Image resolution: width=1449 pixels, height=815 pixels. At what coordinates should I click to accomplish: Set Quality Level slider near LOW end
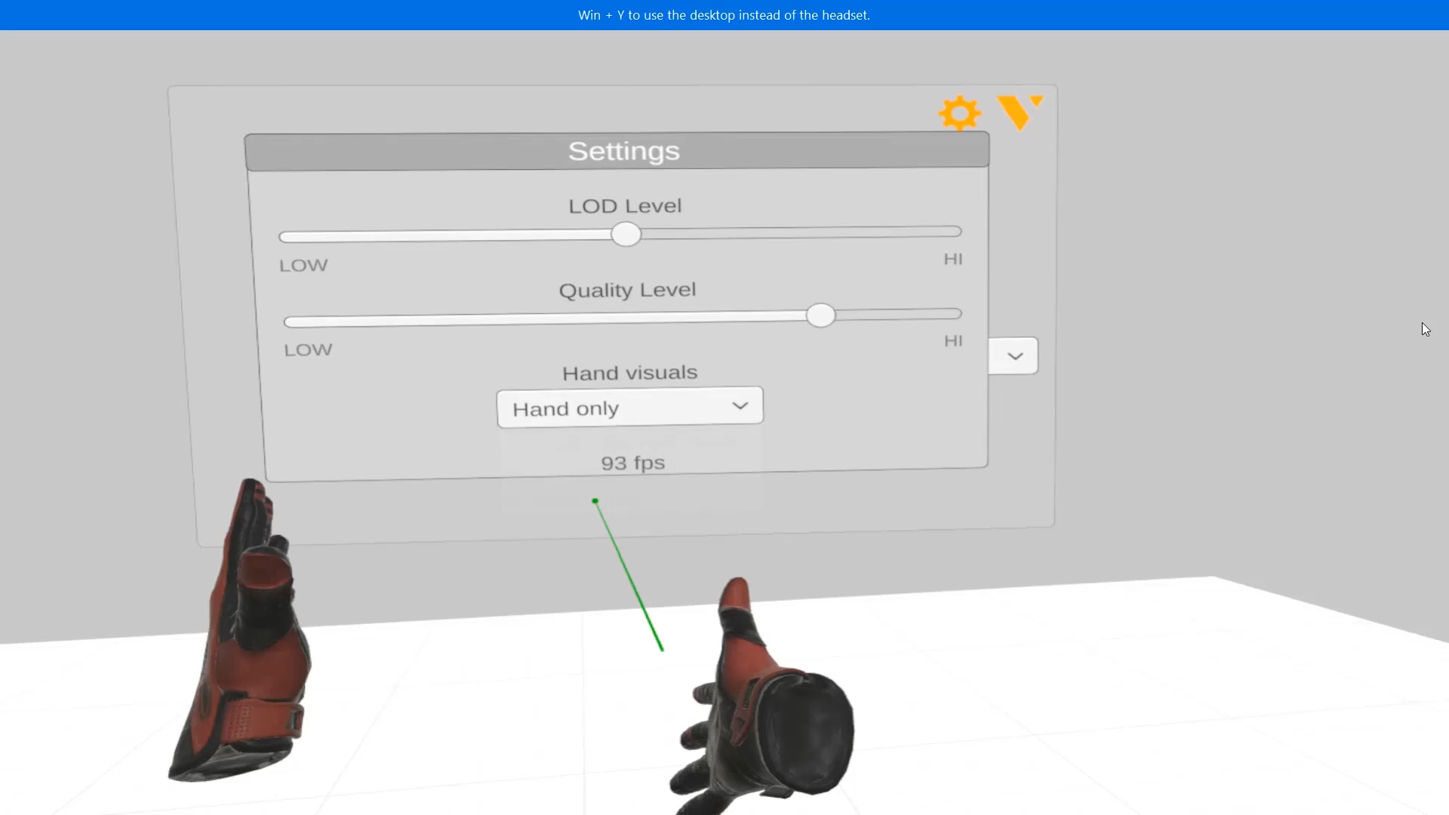[x=300, y=322]
